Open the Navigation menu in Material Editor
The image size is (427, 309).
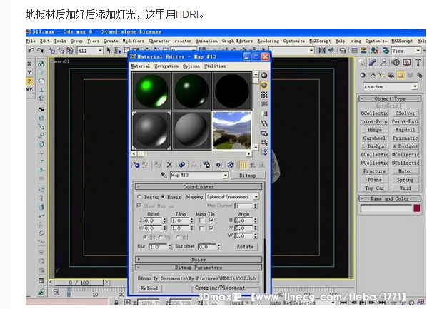pos(166,66)
